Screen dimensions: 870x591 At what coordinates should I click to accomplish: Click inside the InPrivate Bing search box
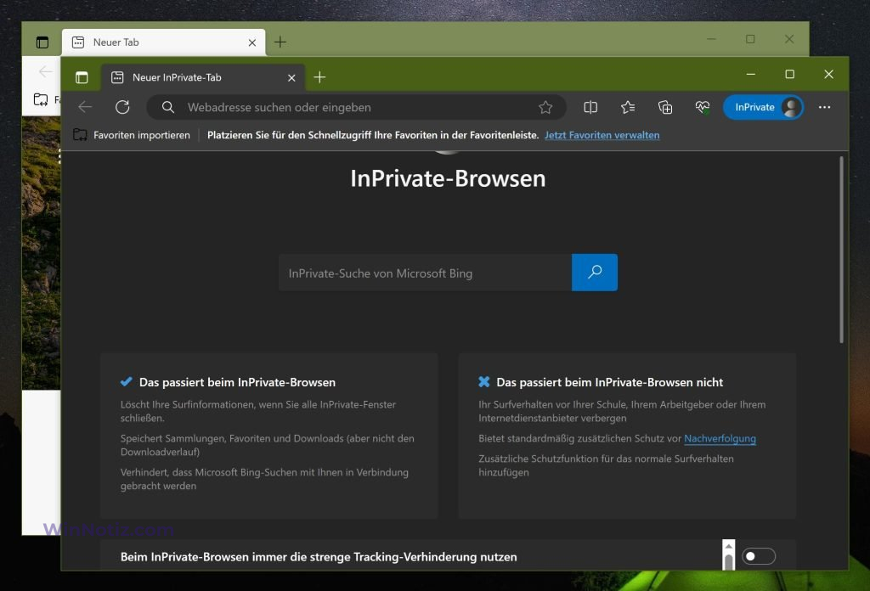click(425, 273)
